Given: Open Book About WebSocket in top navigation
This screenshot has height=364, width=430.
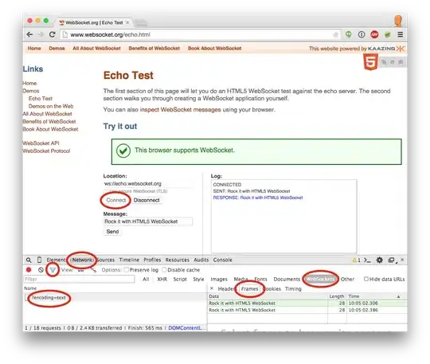Looking at the screenshot, I should point(214,49).
